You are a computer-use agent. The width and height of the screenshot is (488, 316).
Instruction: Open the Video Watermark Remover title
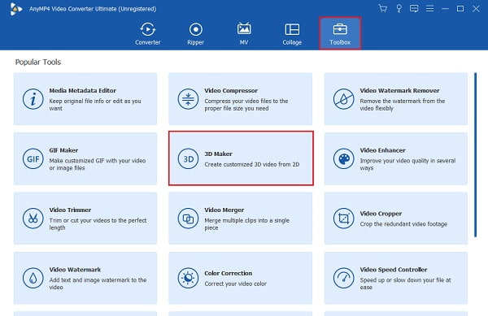click(x=399, y=90)
